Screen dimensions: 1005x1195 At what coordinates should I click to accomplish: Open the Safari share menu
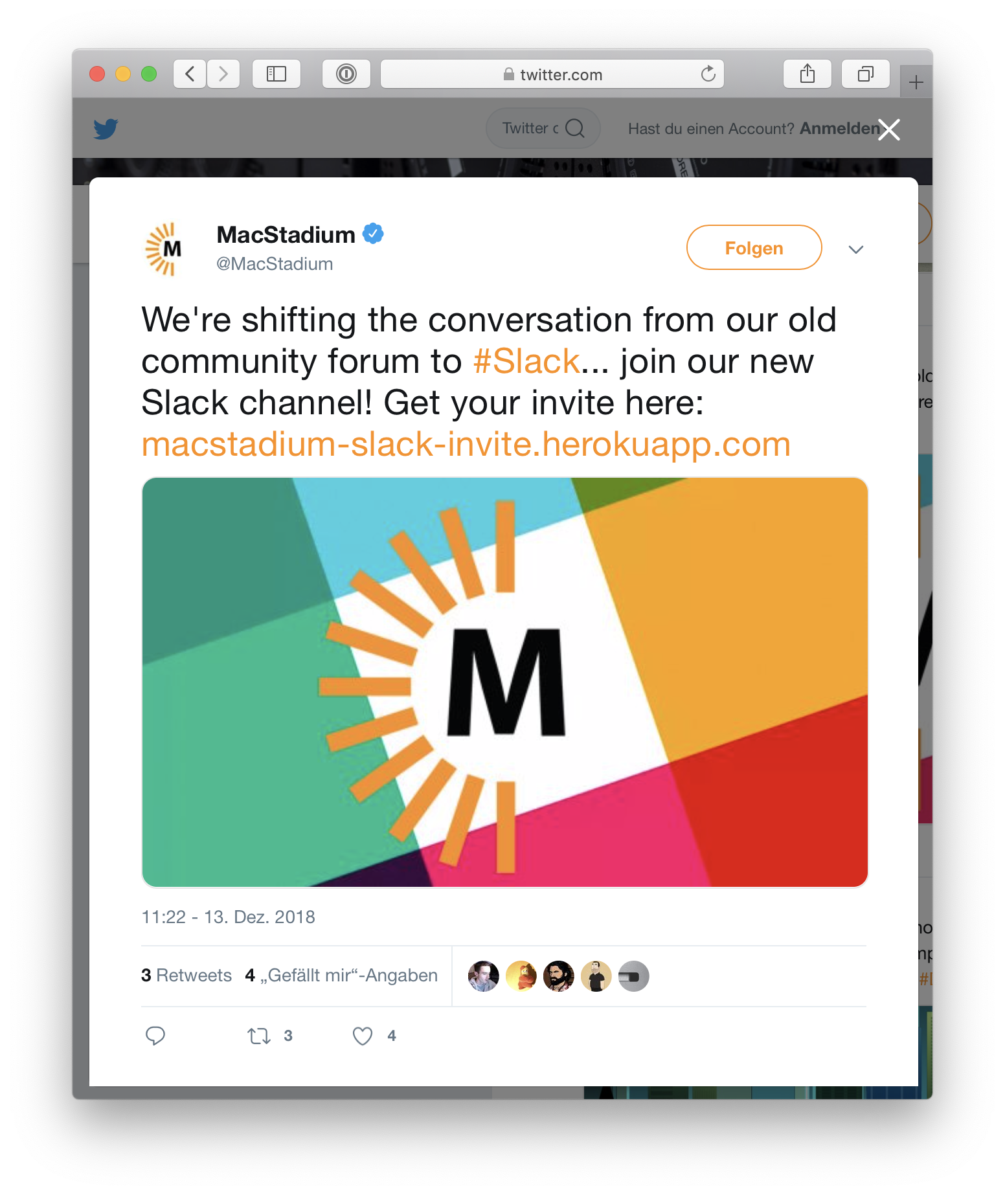[x=807, y=74]
